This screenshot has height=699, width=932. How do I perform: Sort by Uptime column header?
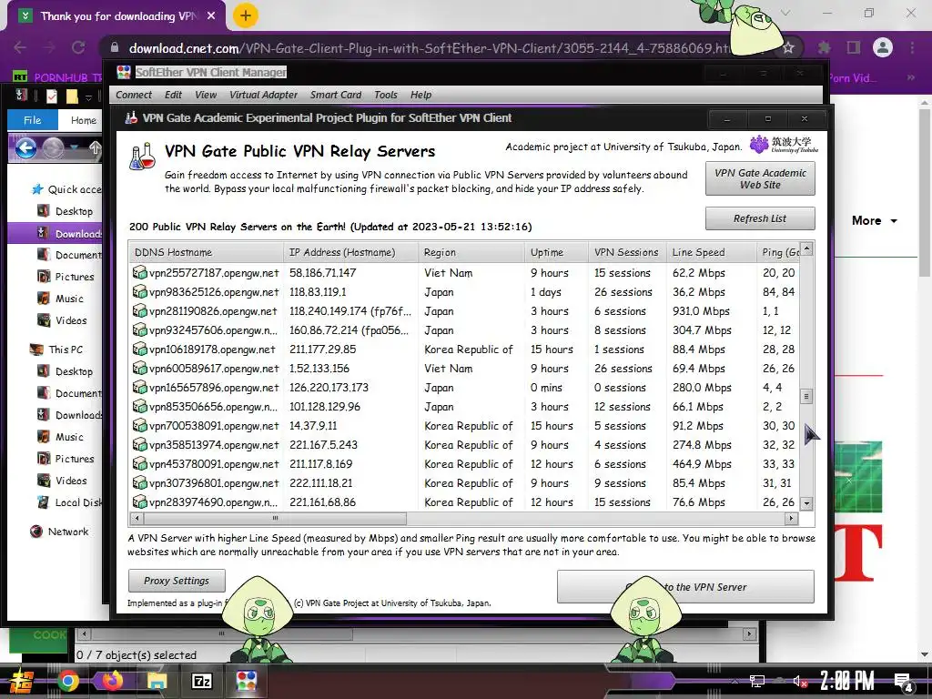pyautogui.click(x=556, y=252)
